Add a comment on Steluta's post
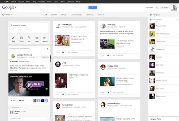This screenshot has width=179, height=121. 79,52
